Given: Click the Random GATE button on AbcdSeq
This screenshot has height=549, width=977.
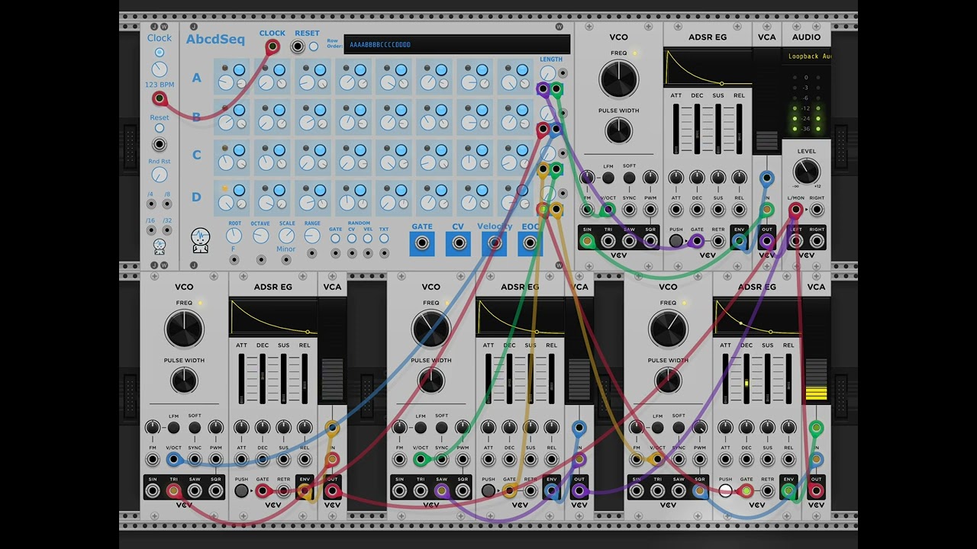Looking at the screenshot, I should tap(335, 239).
